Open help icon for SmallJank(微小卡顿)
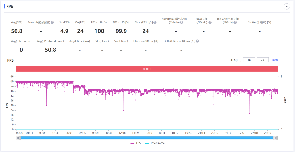The width and height of the screenshot is (295, 152). [x=181, y=22]
